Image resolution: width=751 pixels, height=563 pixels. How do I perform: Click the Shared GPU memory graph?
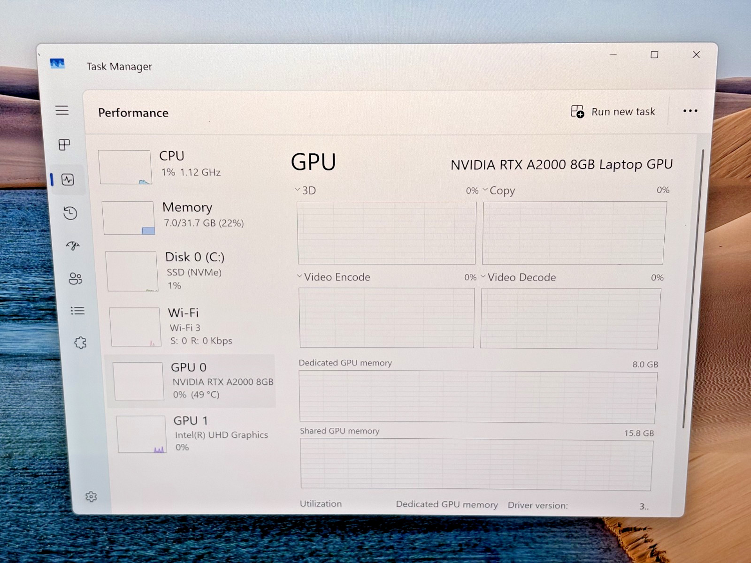pyautogui.click(x=476, y=464)
